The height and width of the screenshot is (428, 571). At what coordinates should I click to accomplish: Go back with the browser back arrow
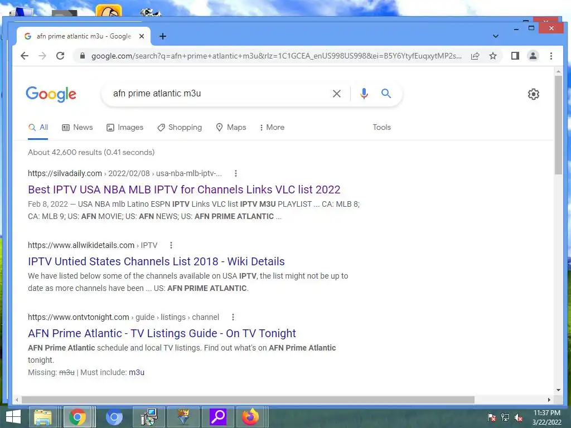(25, 56)
